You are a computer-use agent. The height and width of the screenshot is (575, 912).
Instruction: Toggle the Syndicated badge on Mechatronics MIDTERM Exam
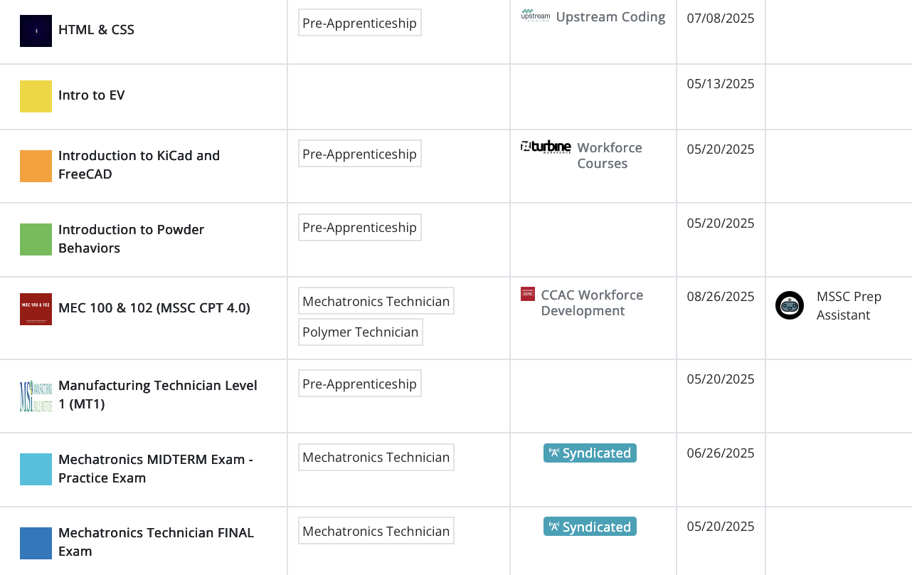click(590, 453)
